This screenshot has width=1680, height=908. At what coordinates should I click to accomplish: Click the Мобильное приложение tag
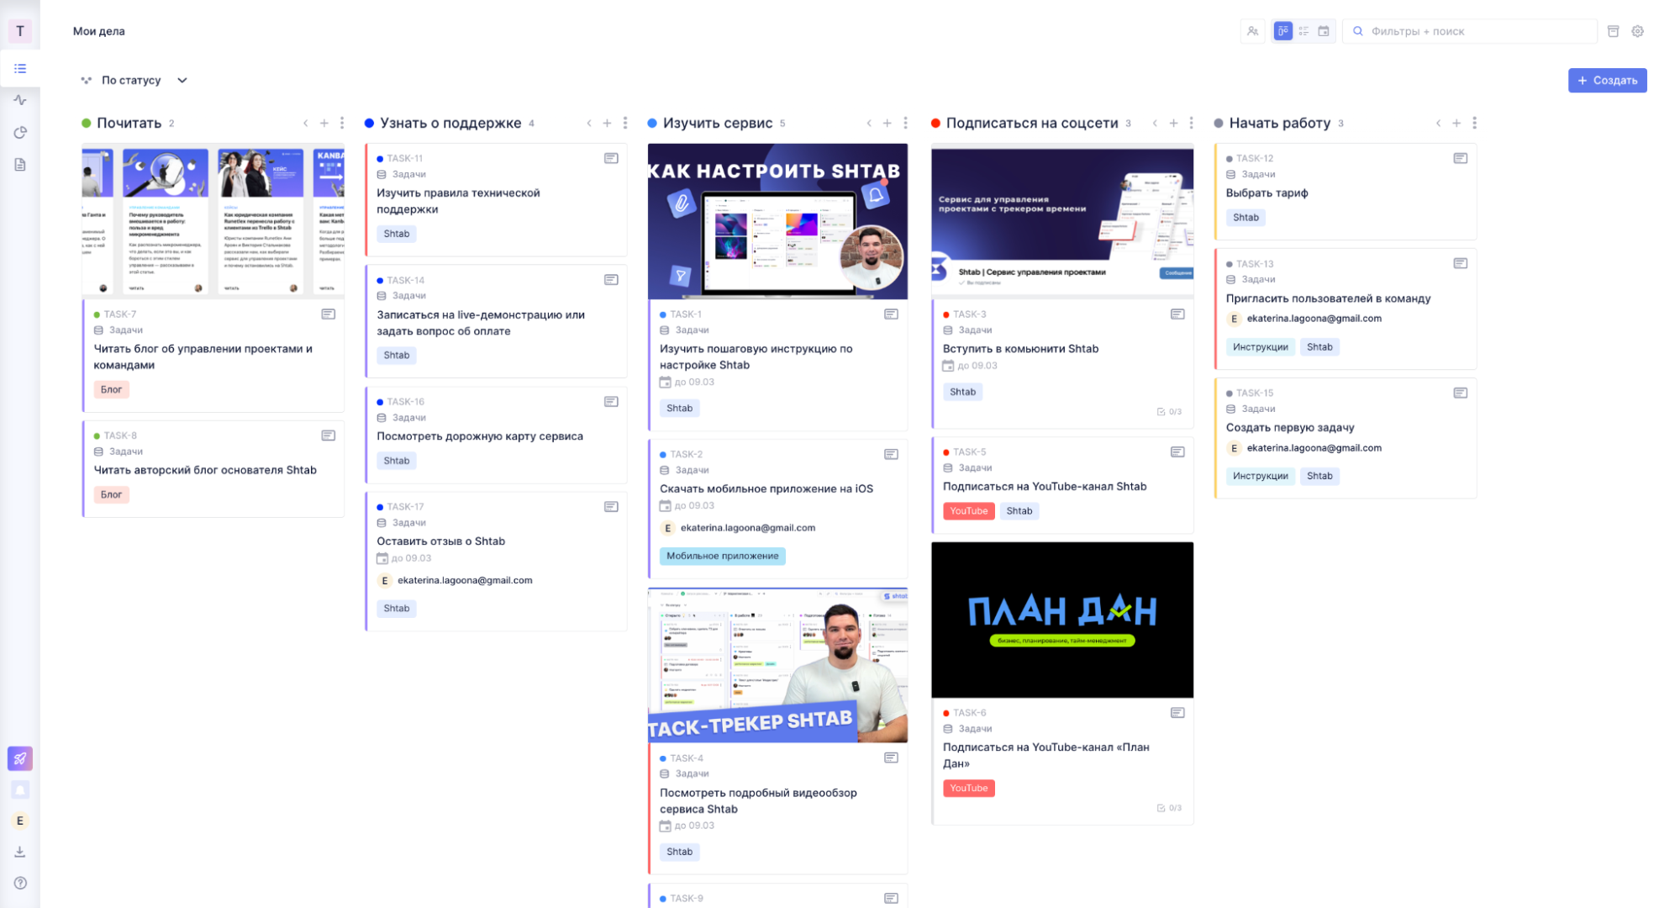[722, 556]
